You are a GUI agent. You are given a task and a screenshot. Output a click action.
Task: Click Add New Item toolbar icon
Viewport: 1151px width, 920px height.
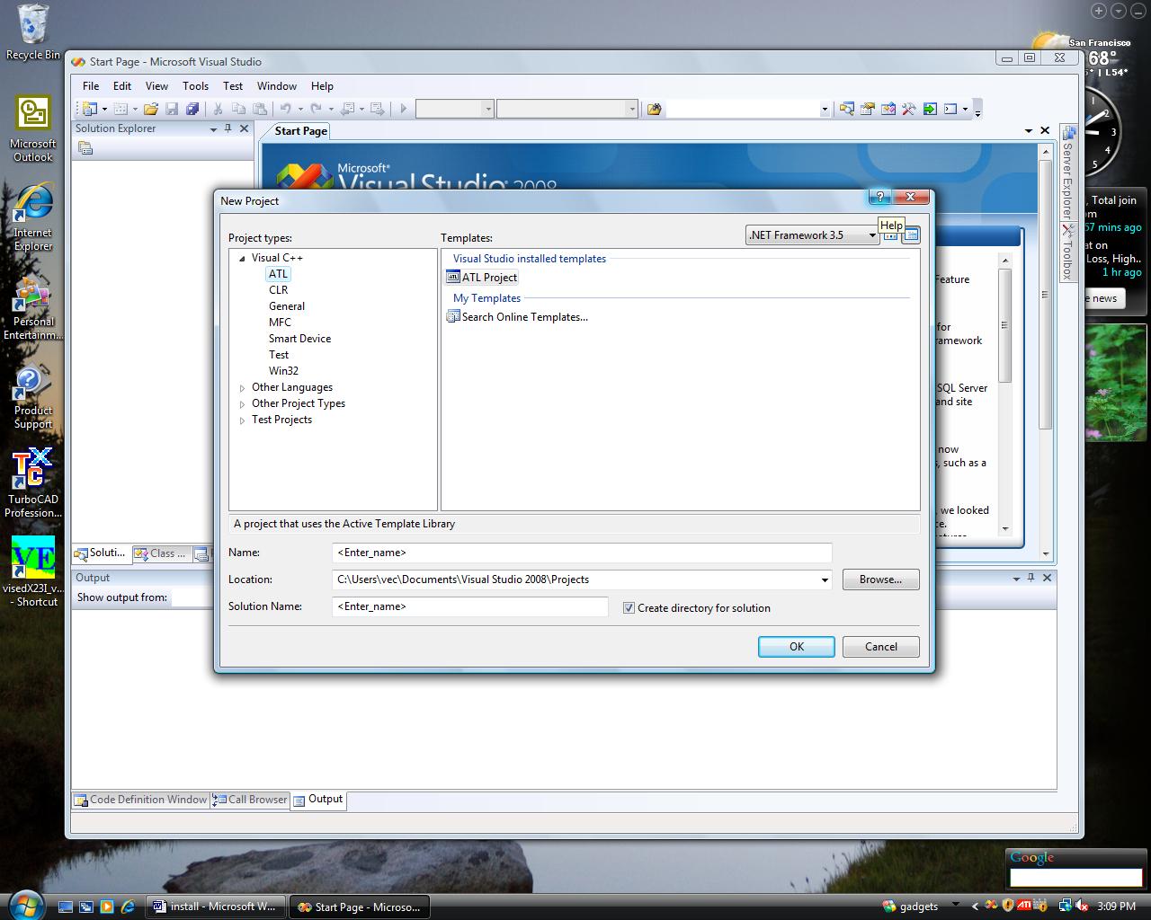point(120,109)
